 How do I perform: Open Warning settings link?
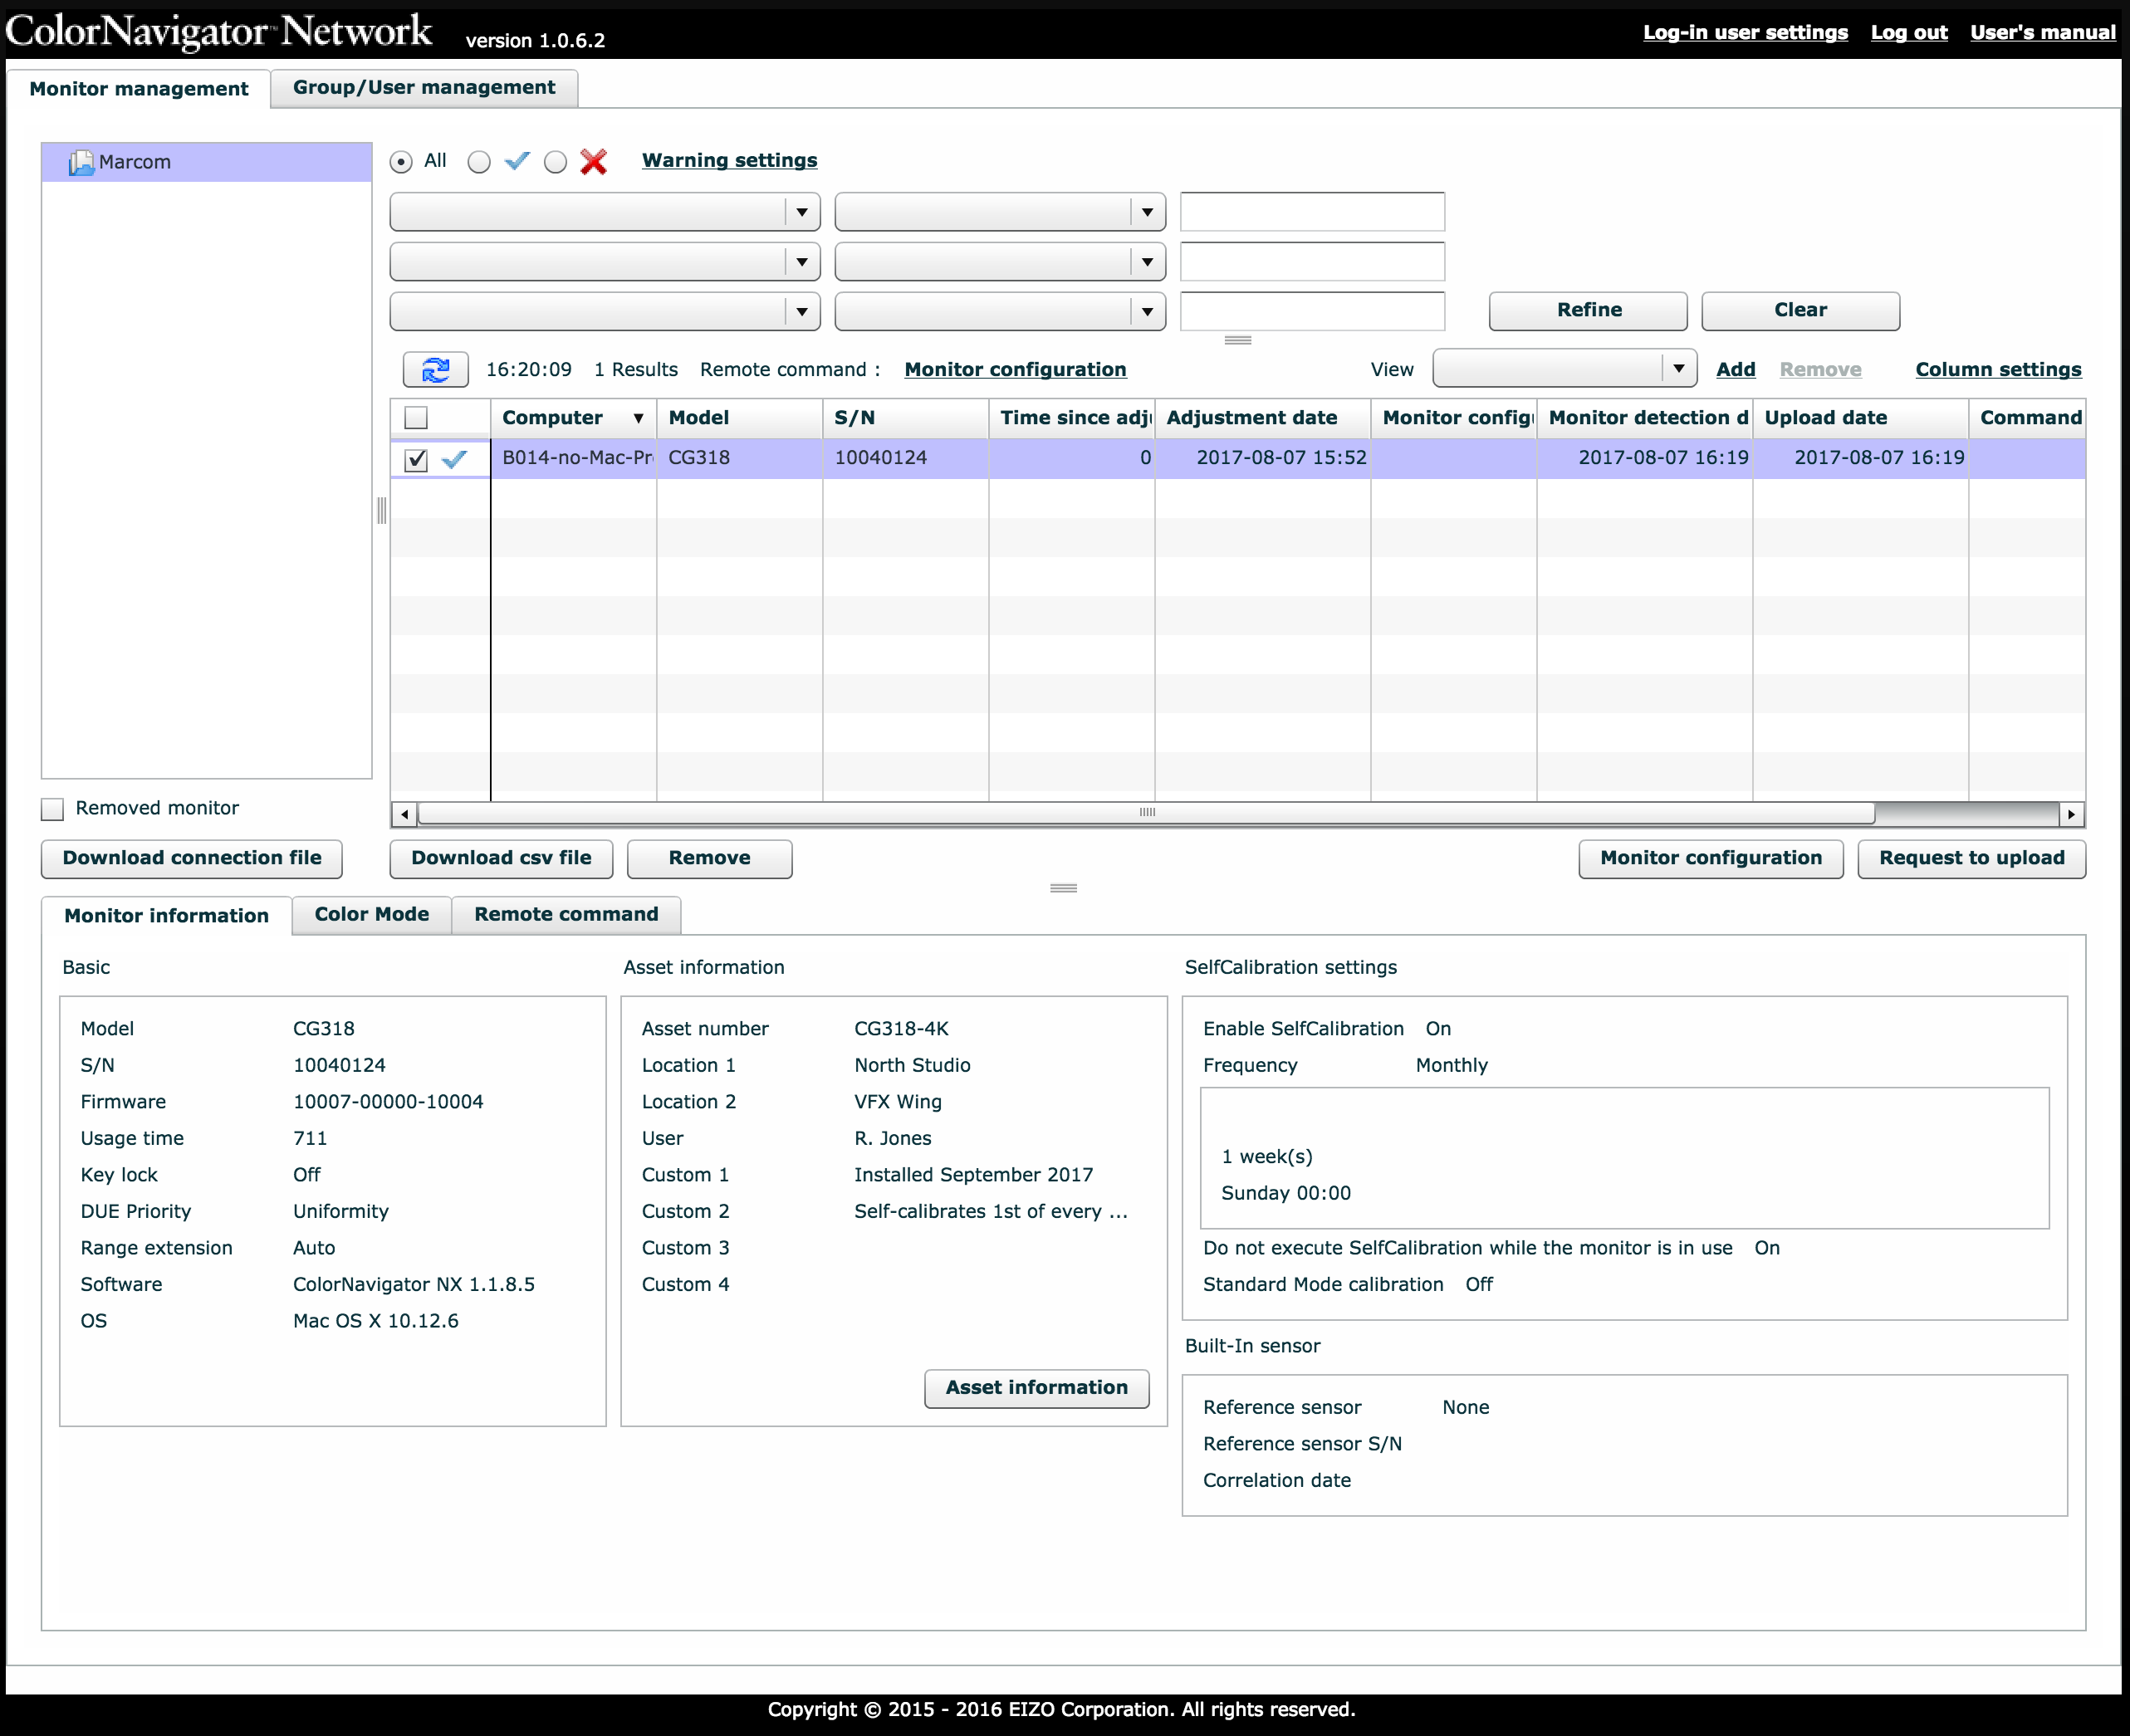729,160
